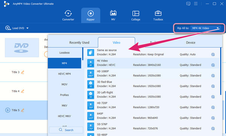
Task: Open the Converter module
Action: click(x=68, y=15)
